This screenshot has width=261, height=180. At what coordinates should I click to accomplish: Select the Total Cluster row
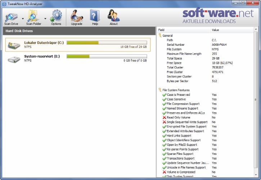205,67
